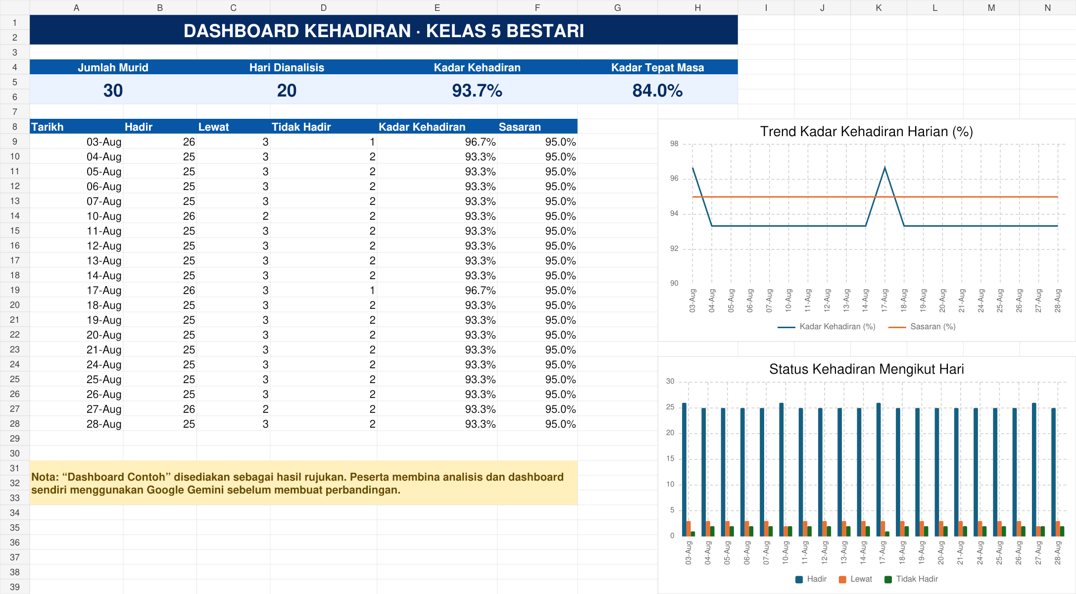1076x594 pixels.
Task: Click the Hadir bar for 03-Aug
Action: (684, 469)
